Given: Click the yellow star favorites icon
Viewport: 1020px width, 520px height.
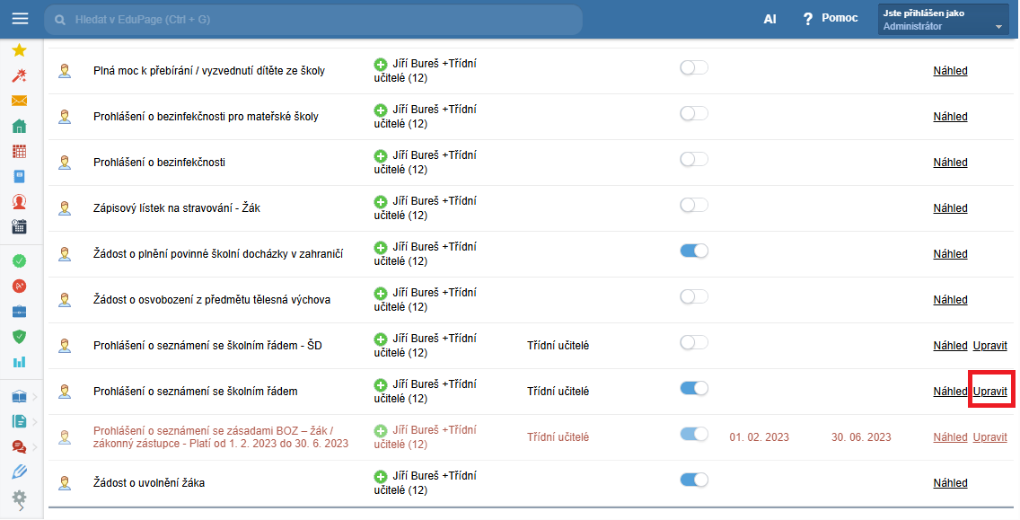Looking at the screenshot, I should coord(19,50).
